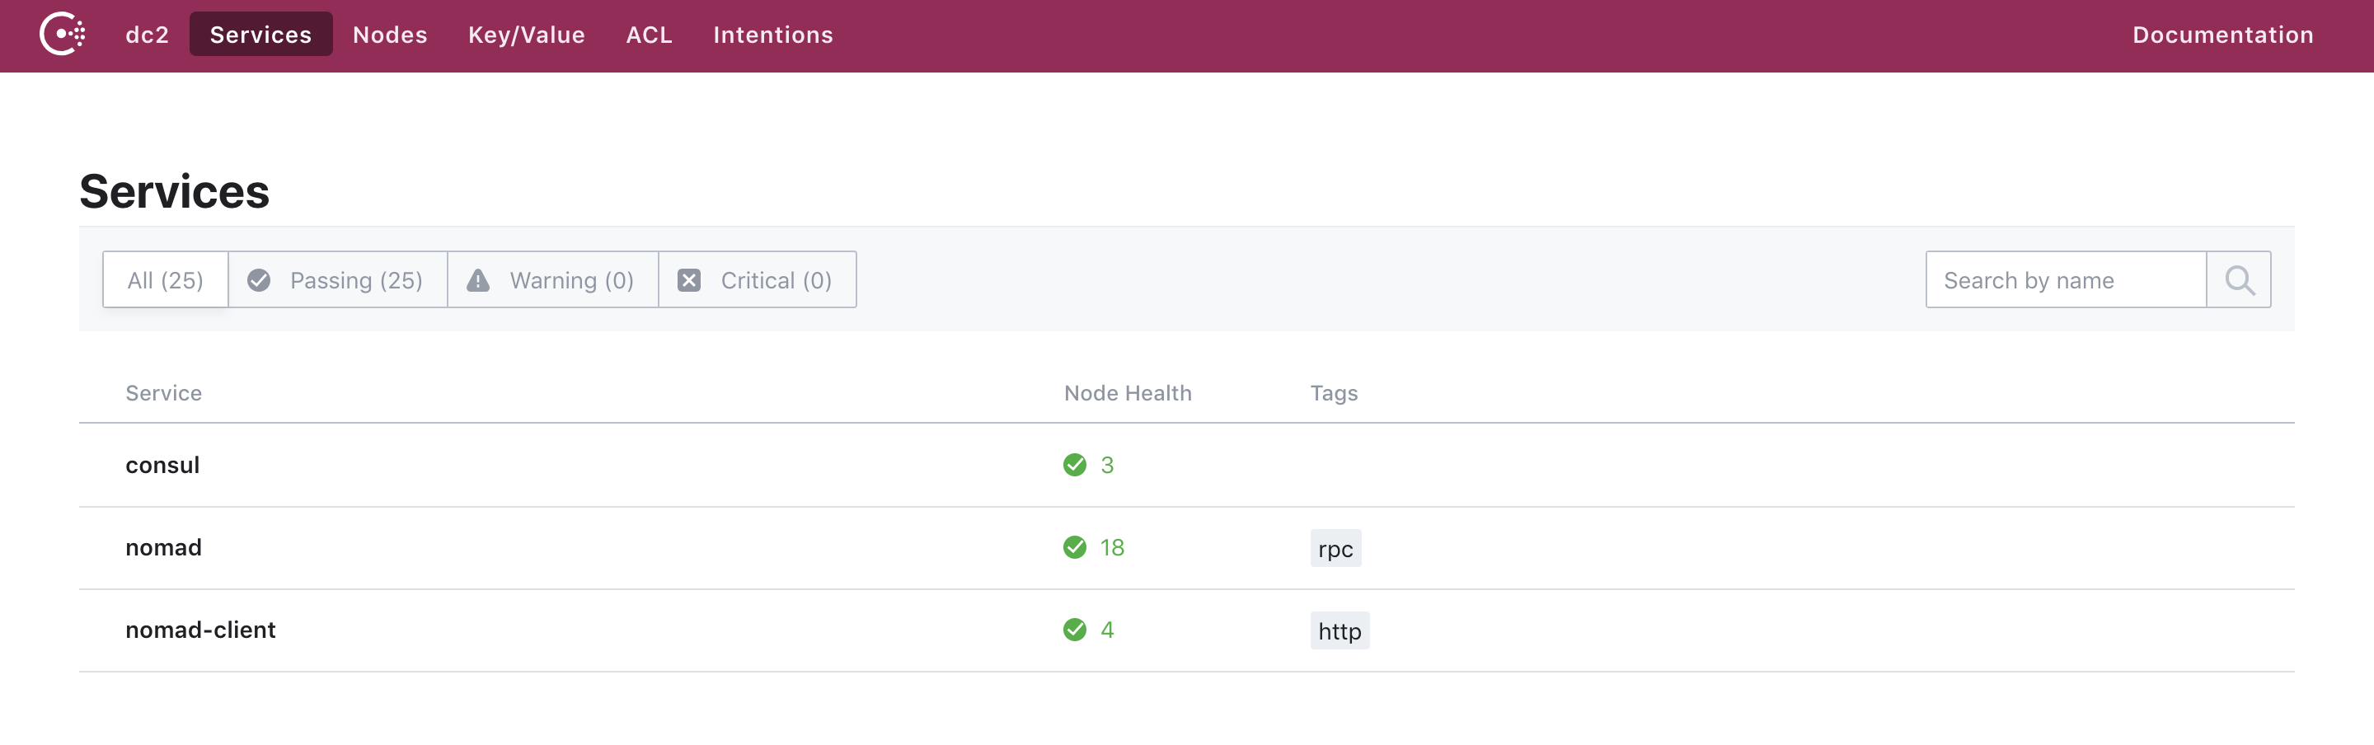This screenshot has height=745, width=2374.
Task: Select the All (25) filter
Action: (165, 280)
